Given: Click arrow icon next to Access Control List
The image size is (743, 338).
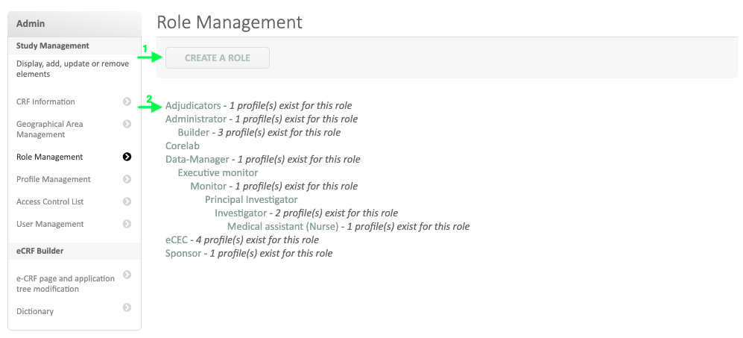Looking at the screenshot, I should coord(127,201).
